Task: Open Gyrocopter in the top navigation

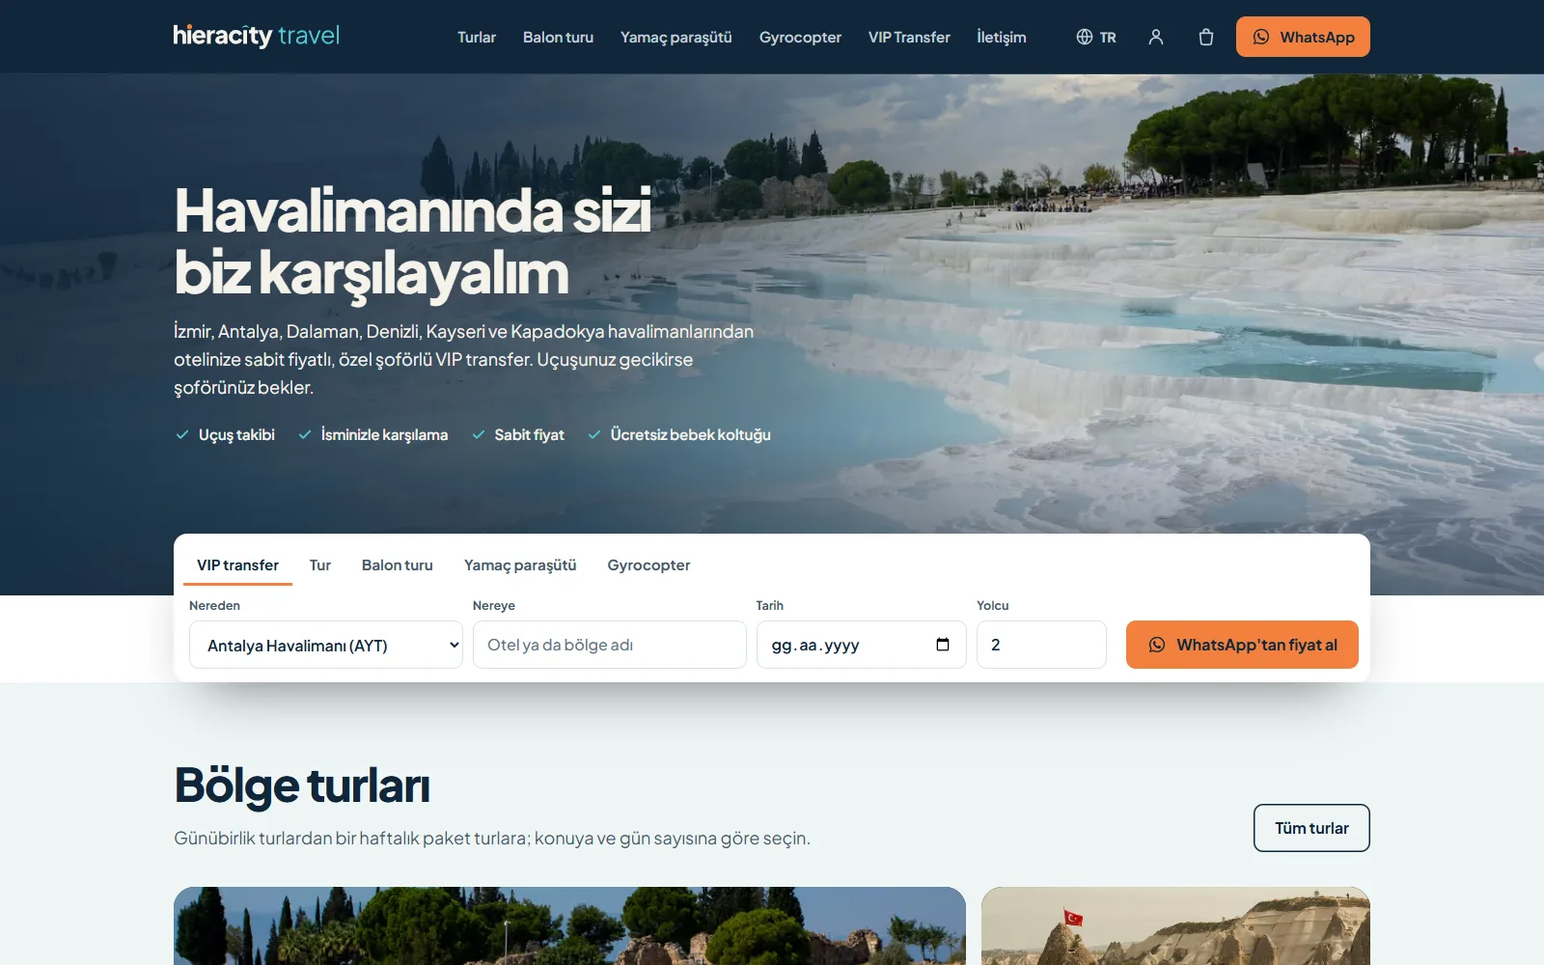Action: tap(800, 37)
